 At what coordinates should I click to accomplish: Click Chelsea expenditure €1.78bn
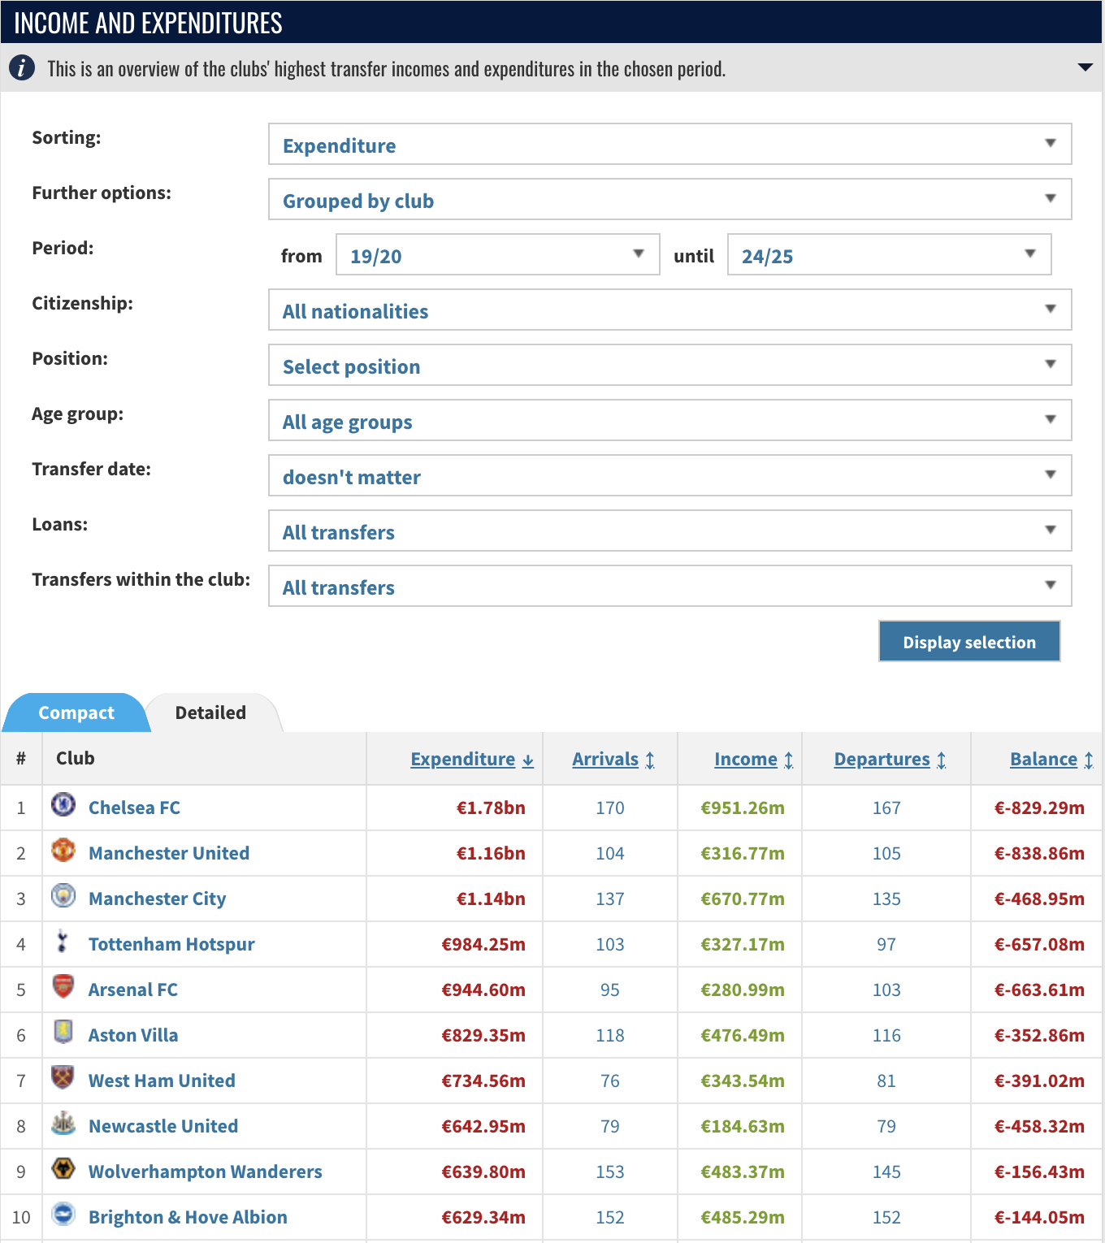coord(491,808)
